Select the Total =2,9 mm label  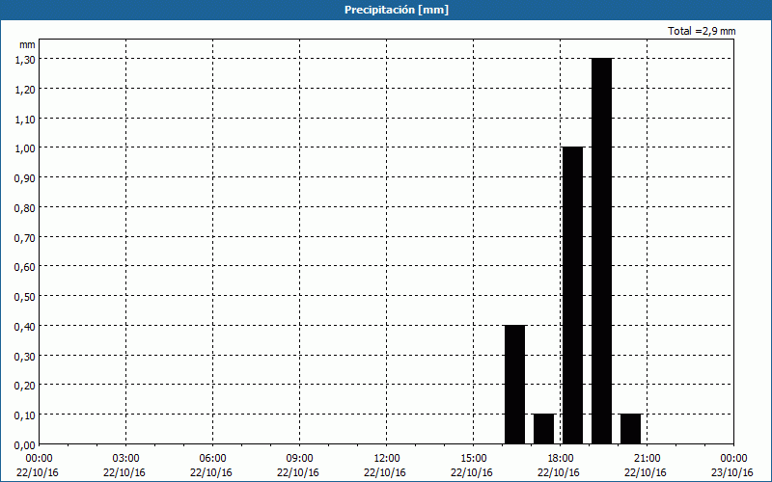[702, 31]
